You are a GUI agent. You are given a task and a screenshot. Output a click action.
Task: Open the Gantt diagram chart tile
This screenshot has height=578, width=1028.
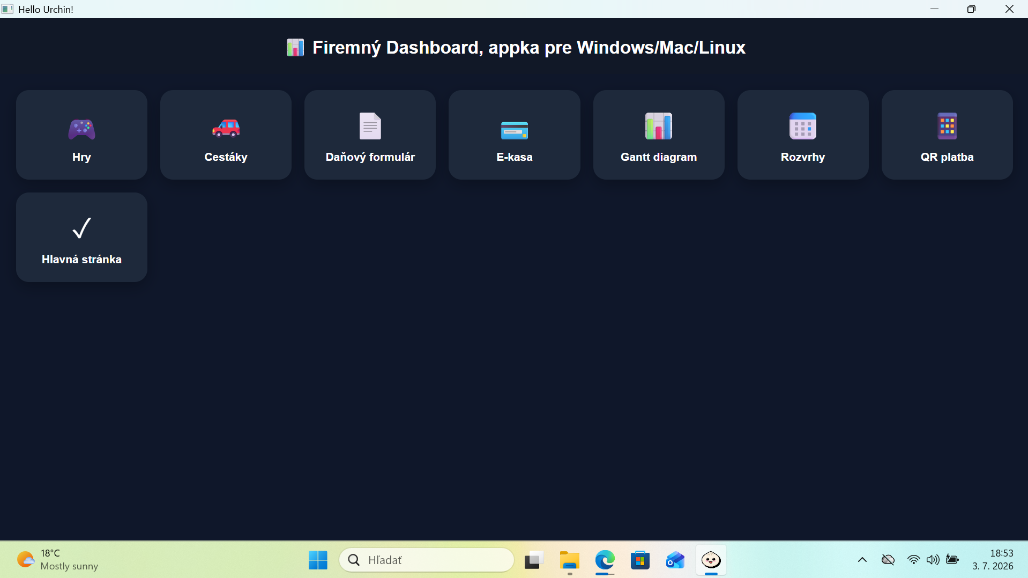coord(659,135)
